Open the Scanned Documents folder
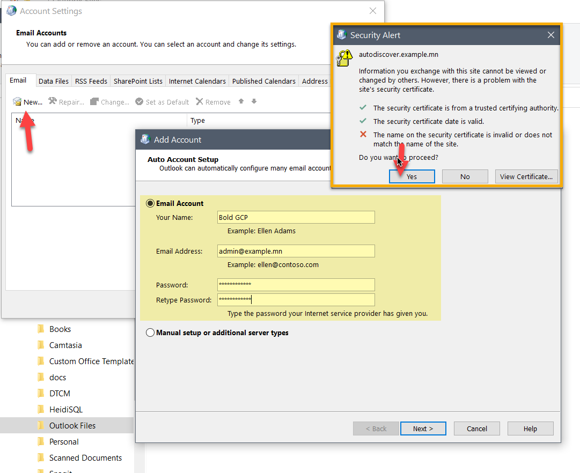Image resolution: width=580 pixels, height=473 pixels. coord(85,458)
